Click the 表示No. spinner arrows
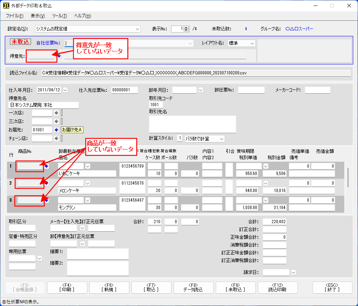358x306 pixels. point(186,29)
